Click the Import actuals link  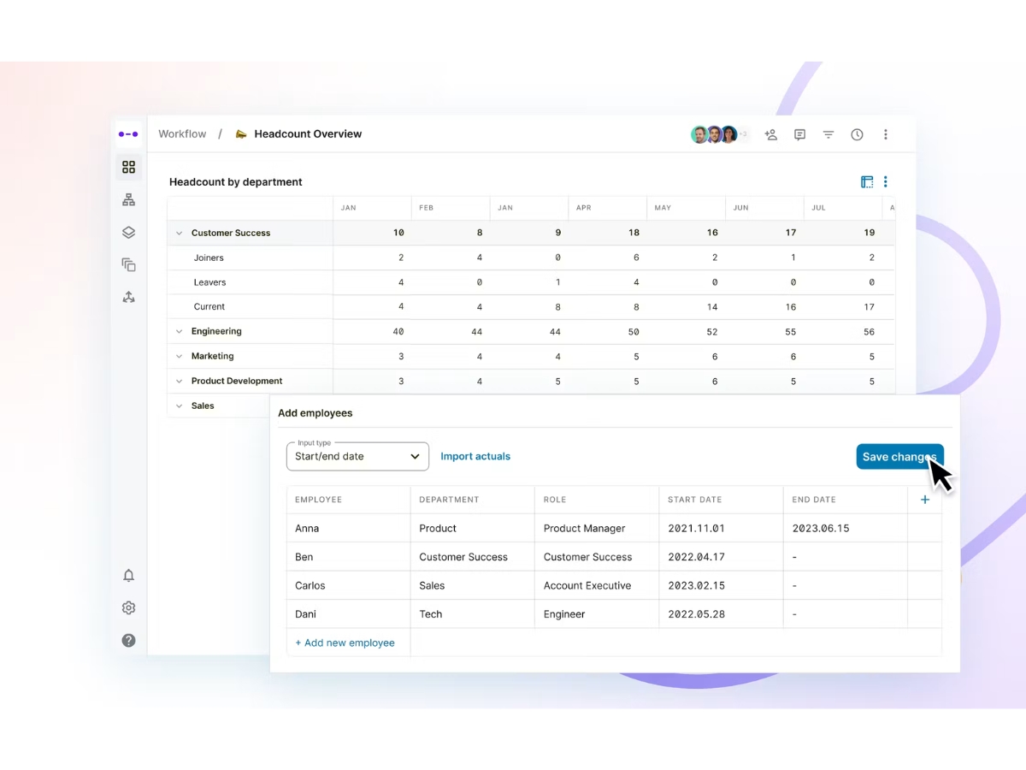475,456
